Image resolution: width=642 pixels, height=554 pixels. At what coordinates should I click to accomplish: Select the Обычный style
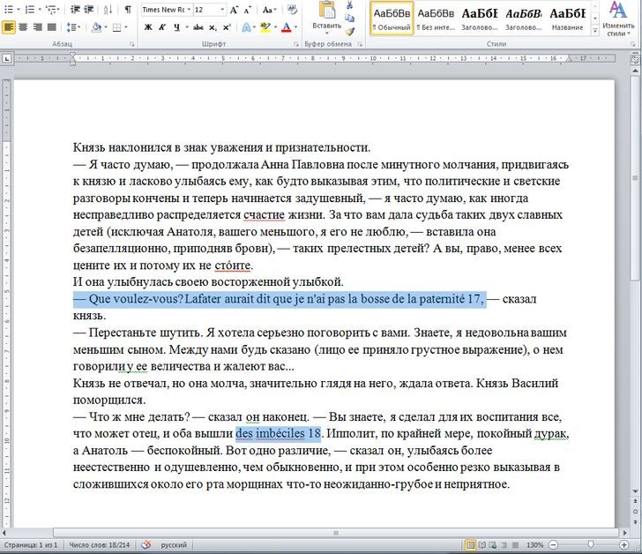point(391,18)
